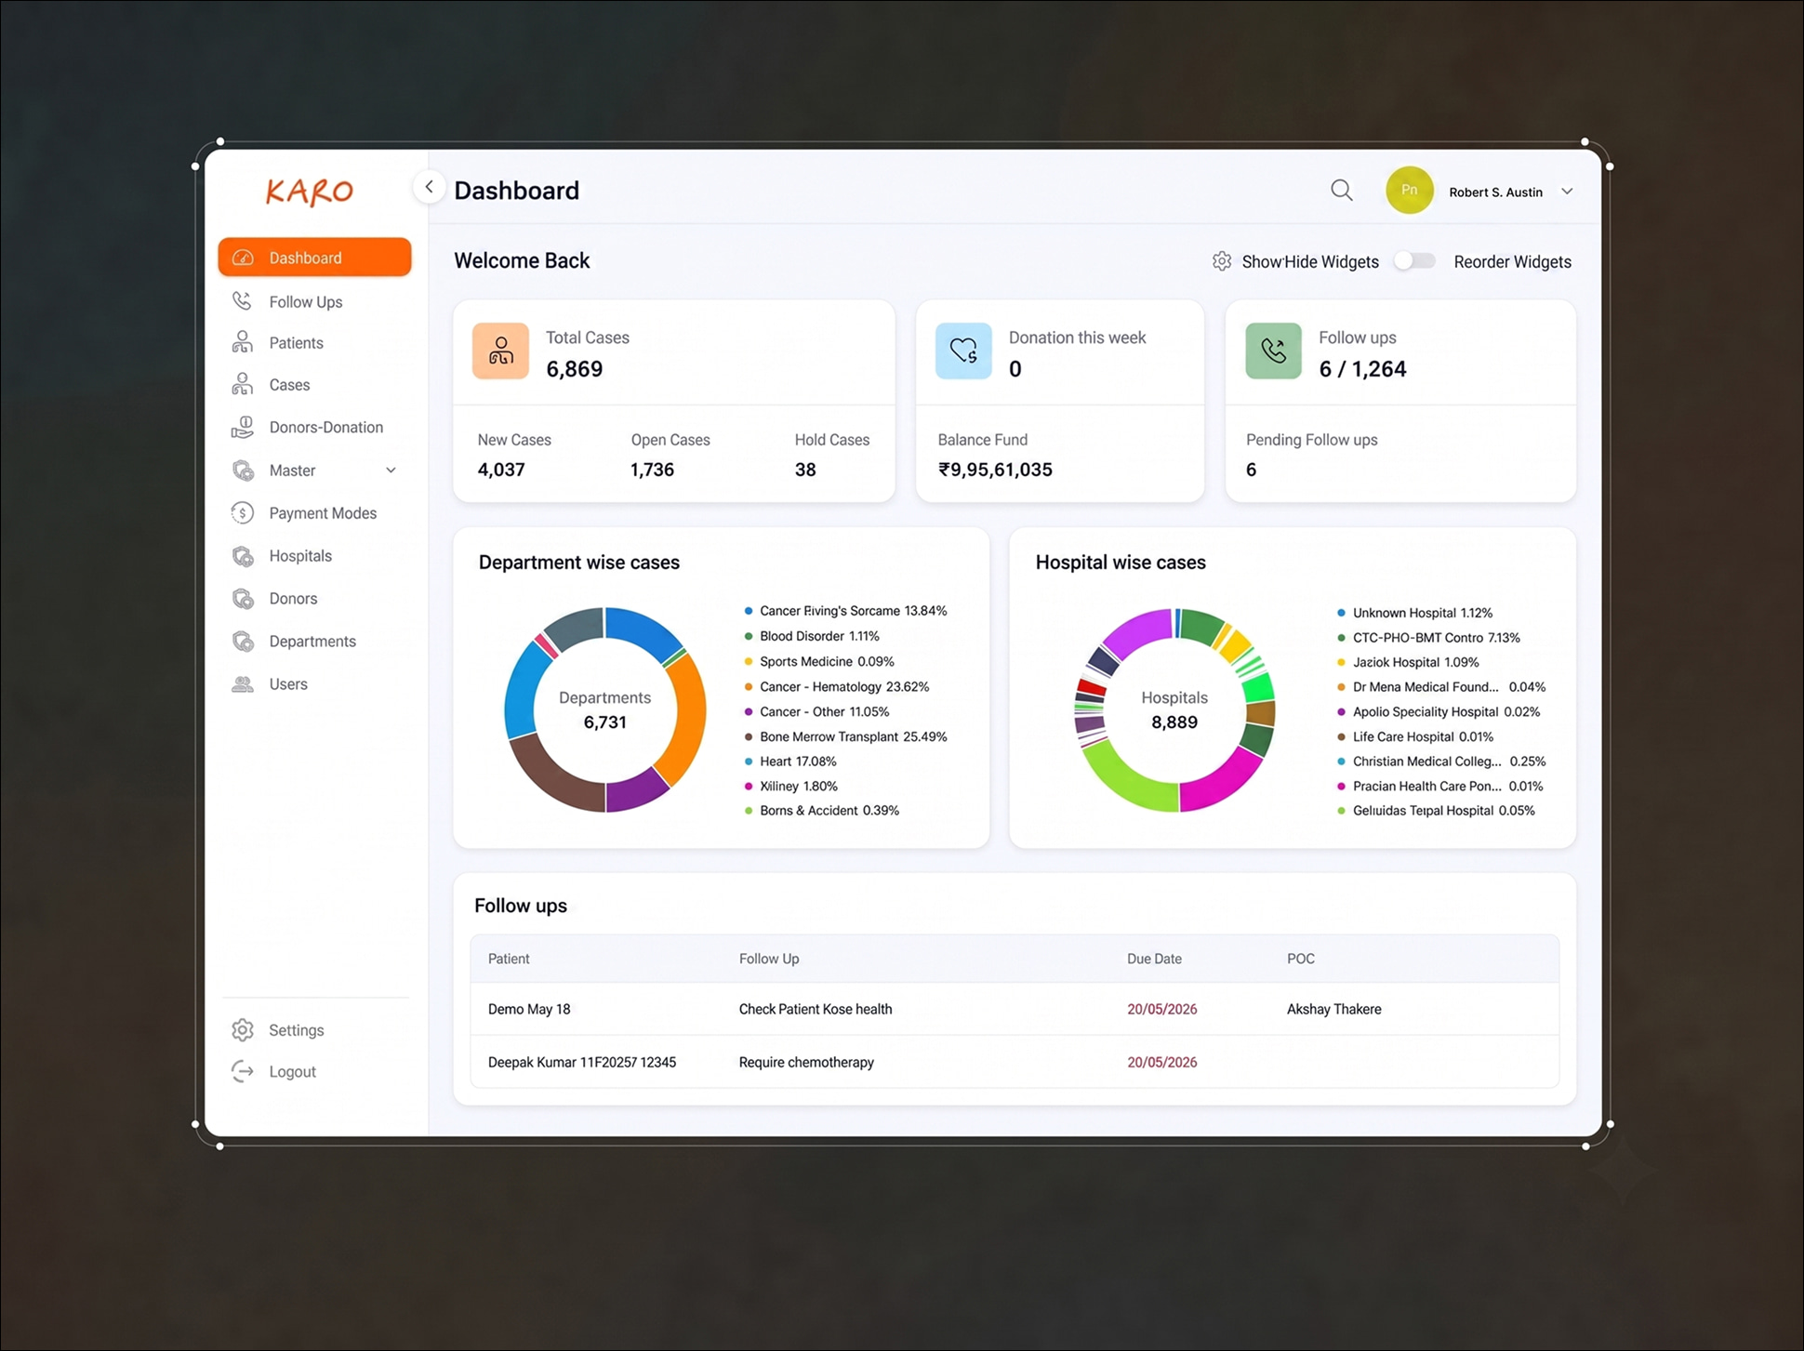
Task: Click the Show/Hide Widgets gear icon
Action: 1222,261
